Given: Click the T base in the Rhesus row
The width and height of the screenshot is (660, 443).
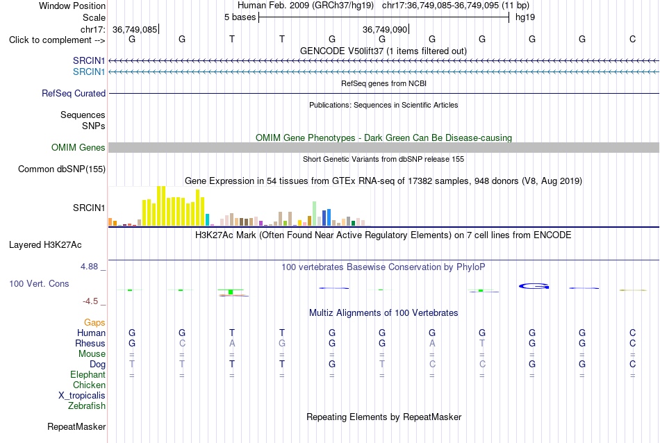Looking at the screenshot, I should (482, 343).
